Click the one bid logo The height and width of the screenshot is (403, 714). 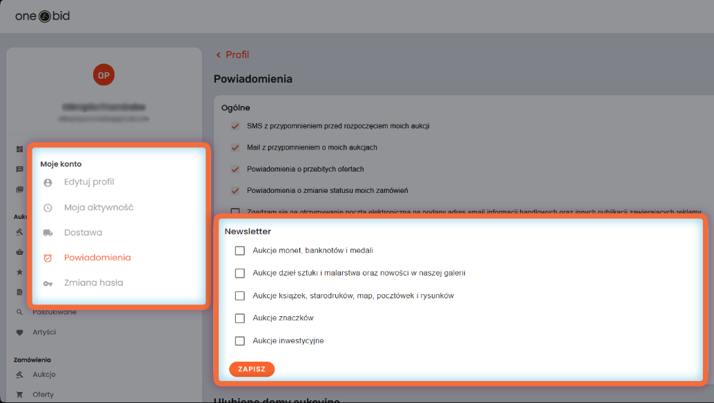[x=42, y=17]
